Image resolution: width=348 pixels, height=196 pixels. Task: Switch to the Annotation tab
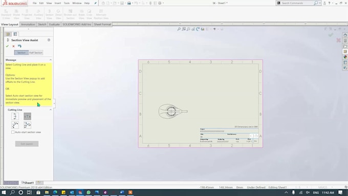[28, 25]
